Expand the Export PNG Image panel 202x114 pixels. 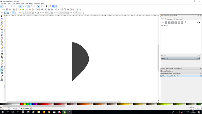point(181,73)
